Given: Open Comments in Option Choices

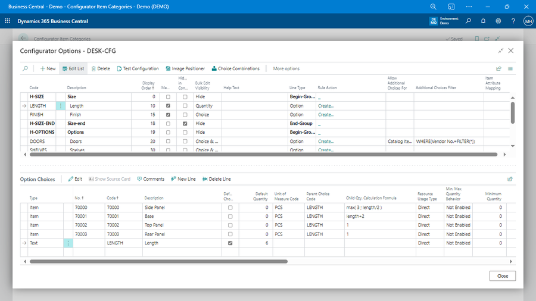Looking at the screenshot, I should coord(151,179).
